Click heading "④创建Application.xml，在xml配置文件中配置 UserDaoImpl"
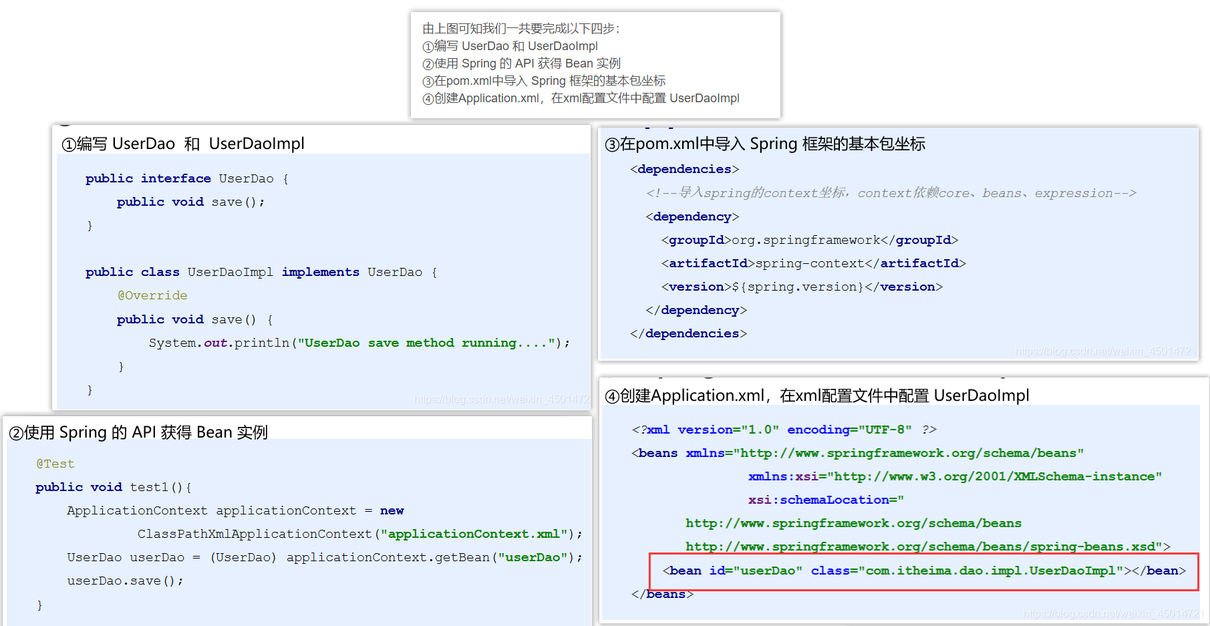This screenshot has height=626, width=1210. (817, 396)
